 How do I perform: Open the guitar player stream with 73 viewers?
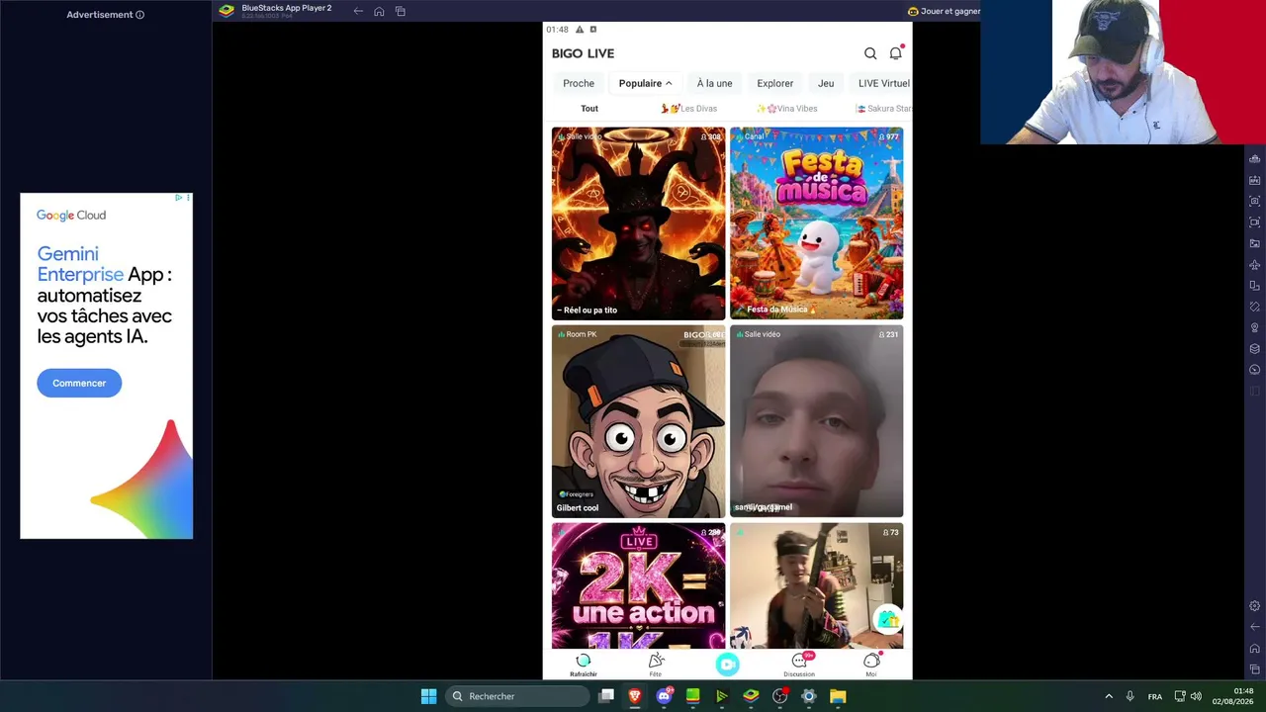(816, 585)
